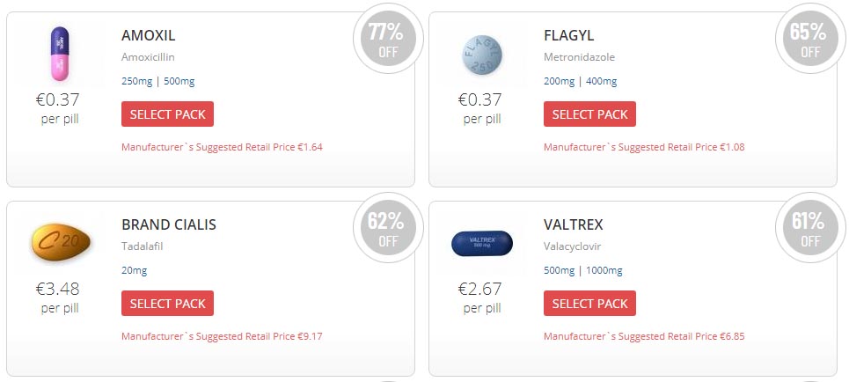This screenshot has height=382, width=849.
Task: Click the Flagyl tablet image
Action: click(482, 55)
